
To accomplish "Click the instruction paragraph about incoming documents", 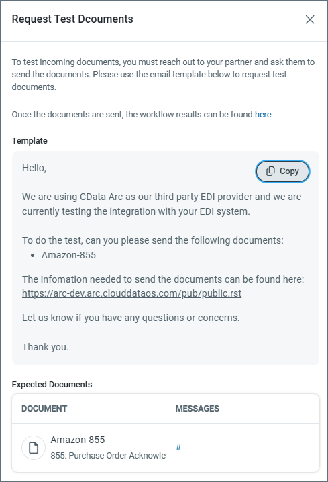I will click(x=163, y=75).
